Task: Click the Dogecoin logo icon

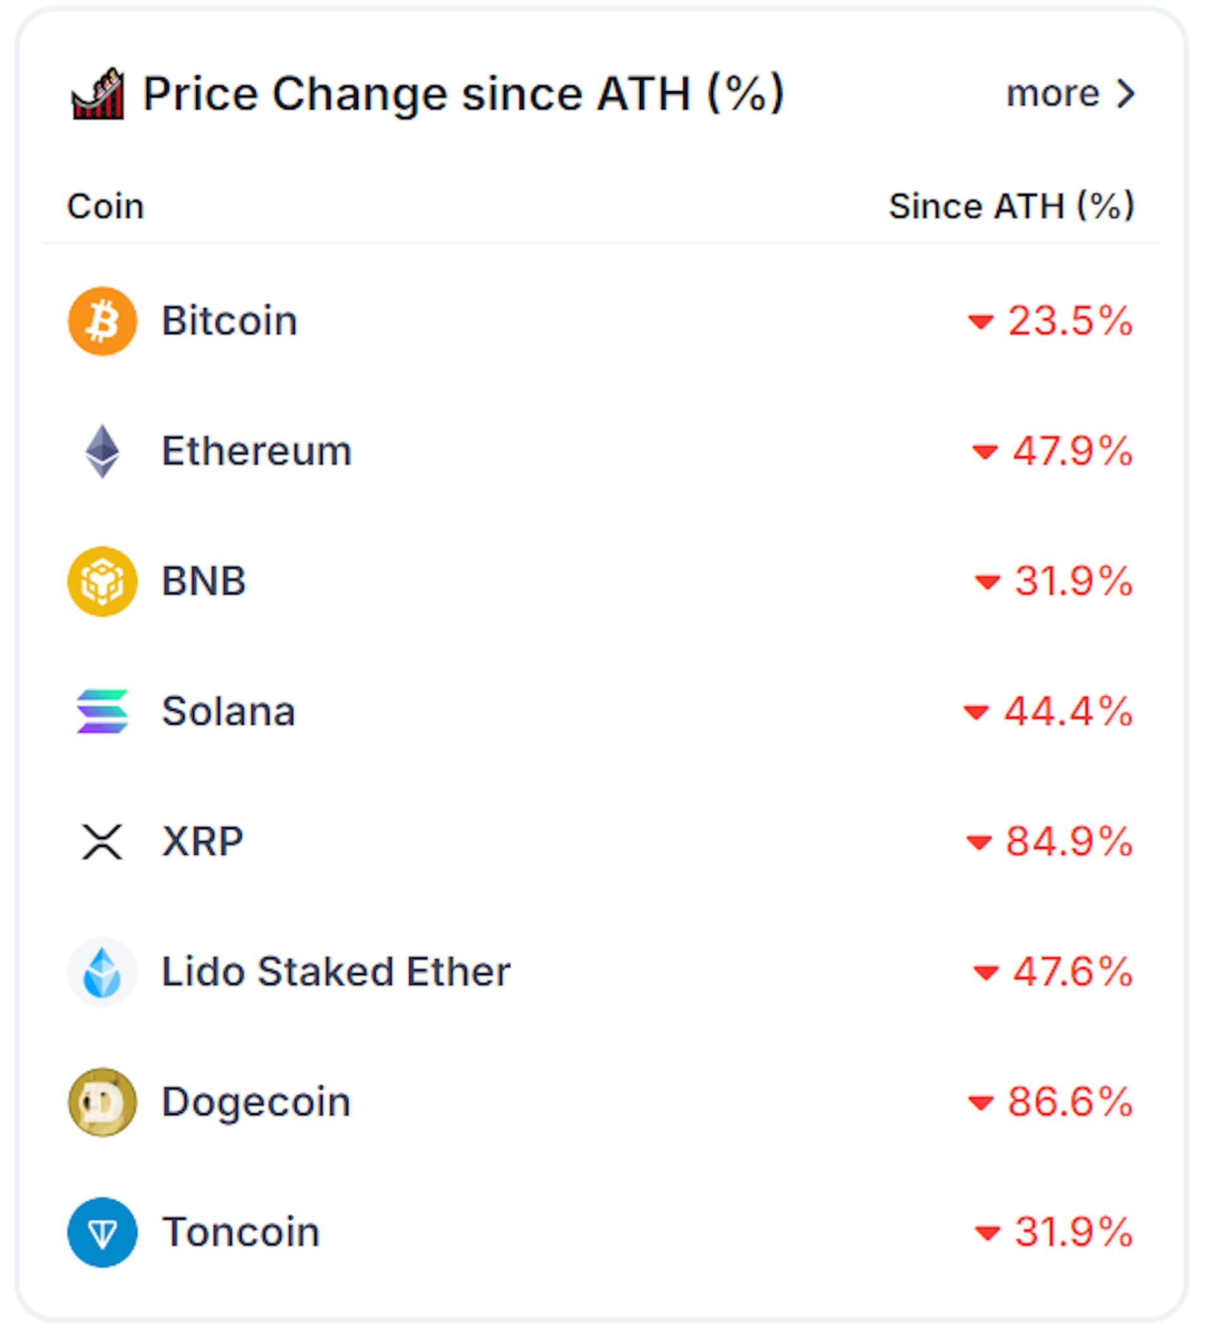Action: pyautogui.click(x=103, y=1102)
